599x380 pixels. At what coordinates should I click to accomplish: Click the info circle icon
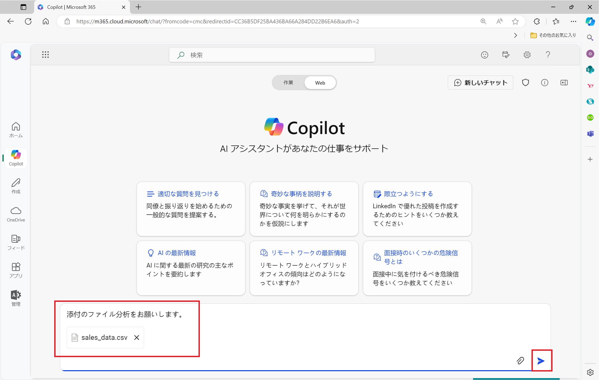pos(545,83)
